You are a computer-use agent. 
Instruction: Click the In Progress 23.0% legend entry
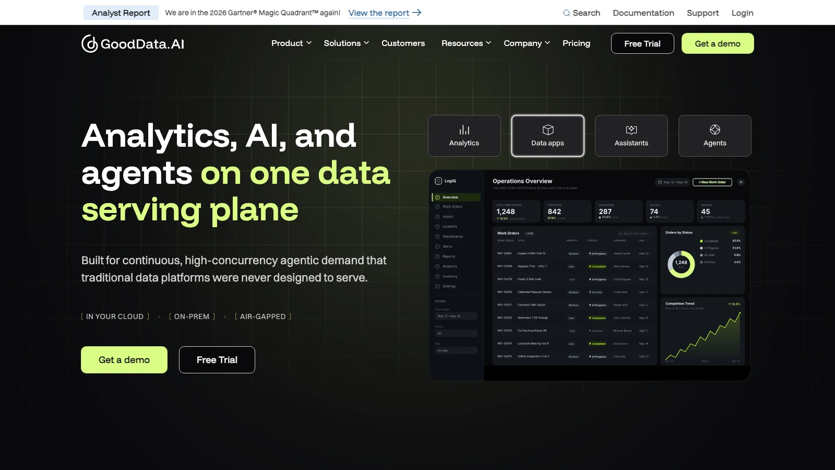(720, 248)
